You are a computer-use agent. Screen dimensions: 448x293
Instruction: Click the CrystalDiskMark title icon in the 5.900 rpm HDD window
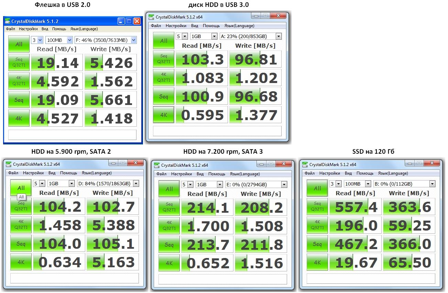pos(9,165)
